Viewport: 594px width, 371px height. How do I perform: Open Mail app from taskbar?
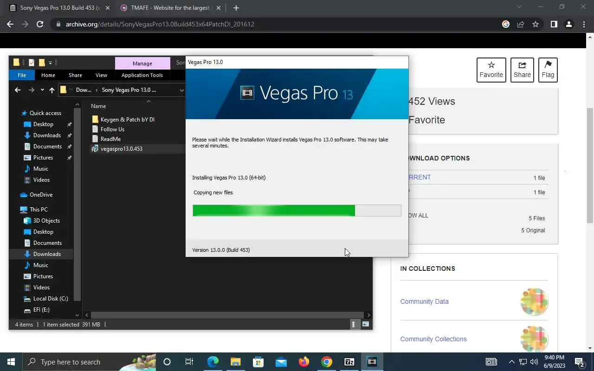(281, 362)
